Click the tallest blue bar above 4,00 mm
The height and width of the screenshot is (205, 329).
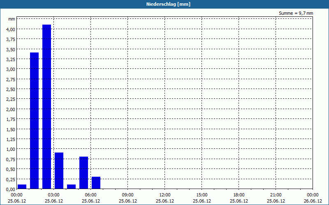(46, 107)
